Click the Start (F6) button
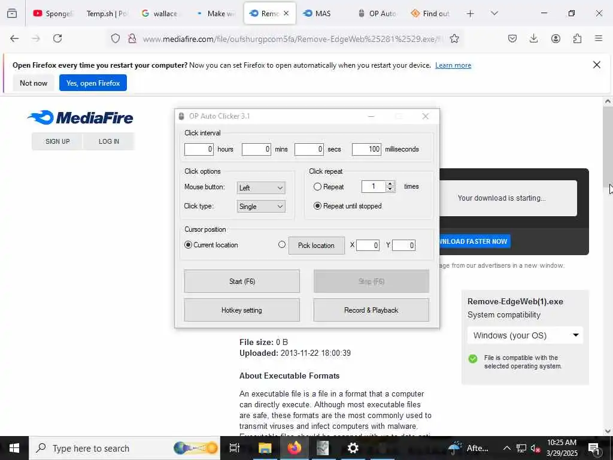 tap(242, 282)
